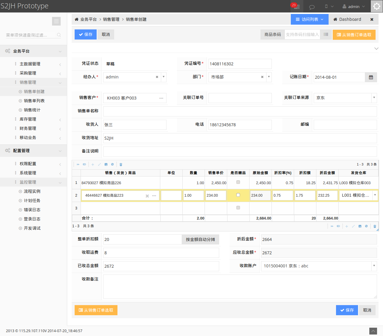Switch to the Dashboard tab
Image resolution: width=383 pixels, height=336 pixels.
tap(347, 19)
